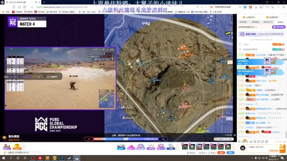
Task: Switch to the 贵宾 ranking tab
Action: pyautogui.click(x=268, y=22)
